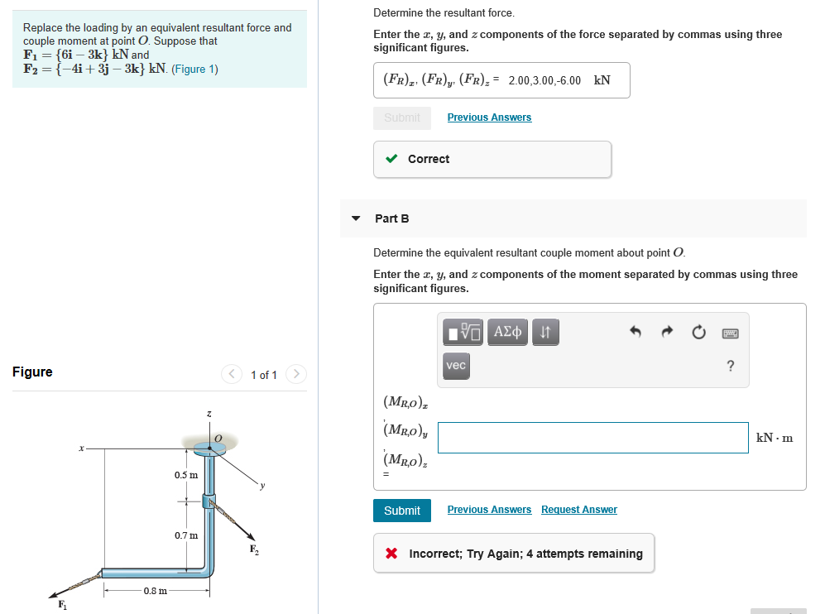This screenshot has width=825, height=614.
Task: Click the up-down arrows formatting icon
Action: click(544, 332)
